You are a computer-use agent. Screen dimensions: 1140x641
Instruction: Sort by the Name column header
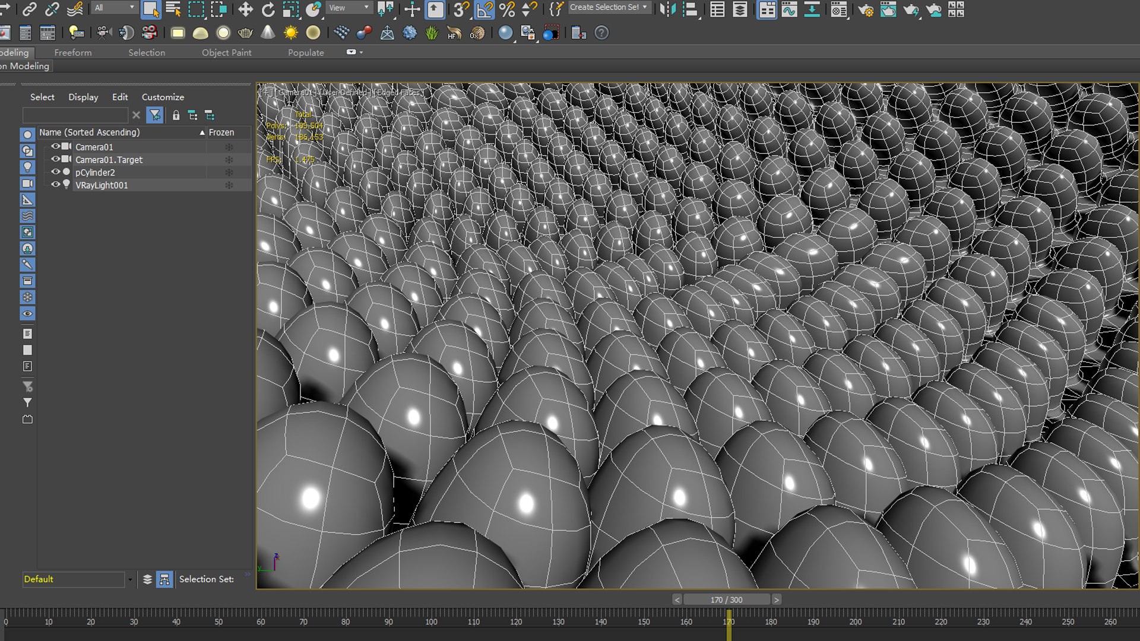89,132
